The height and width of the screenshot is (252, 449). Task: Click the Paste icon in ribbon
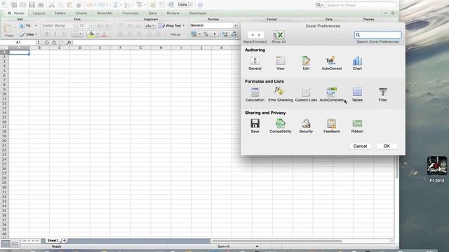click(9, 30)
